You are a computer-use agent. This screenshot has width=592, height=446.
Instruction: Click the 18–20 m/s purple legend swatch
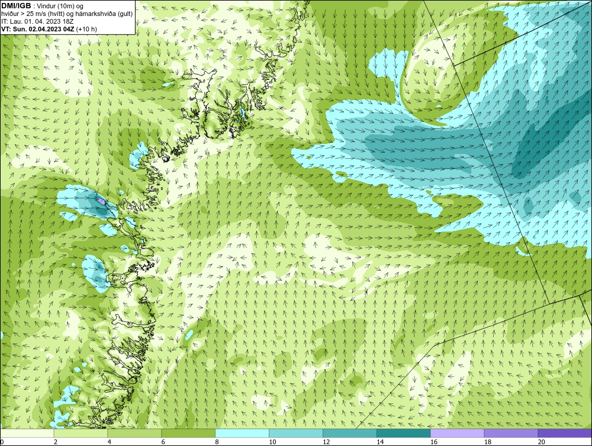[x=511, y=433]
